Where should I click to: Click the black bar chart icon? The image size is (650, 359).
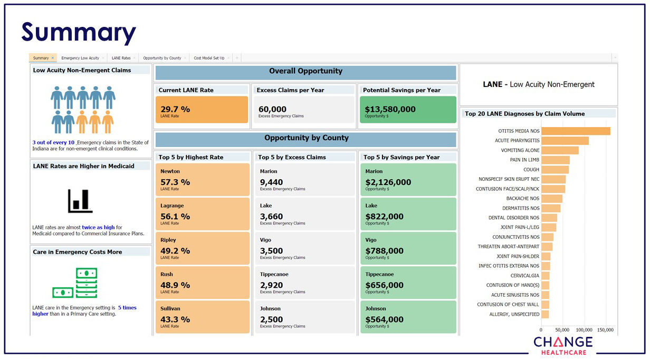coord(80,201)
